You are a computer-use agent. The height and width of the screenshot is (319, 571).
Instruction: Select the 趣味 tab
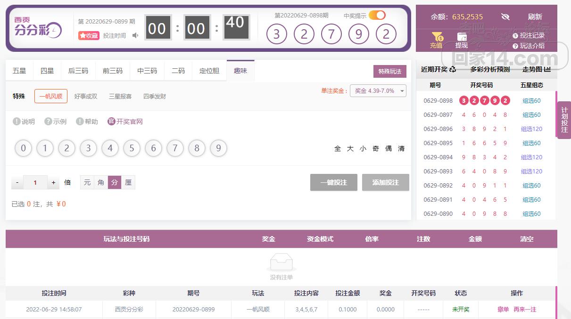tap(240, 71)
